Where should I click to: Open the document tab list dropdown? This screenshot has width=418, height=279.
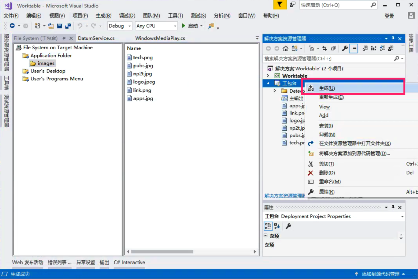(257, 38)
